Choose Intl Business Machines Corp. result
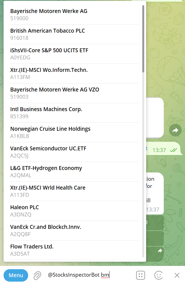The height and width of the screenshot is (283, 185). (x=74, y=113)
